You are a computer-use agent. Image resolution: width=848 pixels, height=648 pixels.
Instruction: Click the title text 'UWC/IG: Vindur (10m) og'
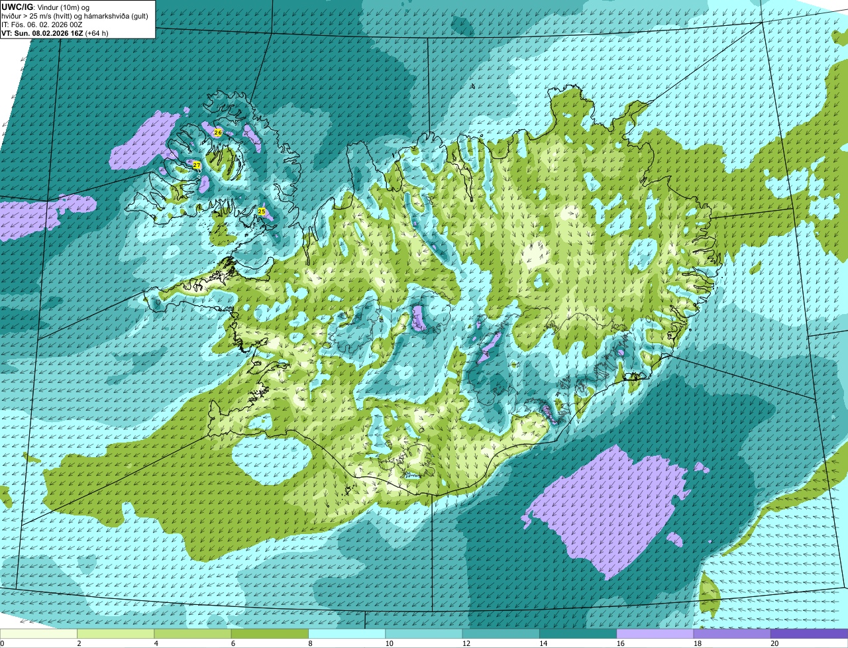(x=46, y=7)
